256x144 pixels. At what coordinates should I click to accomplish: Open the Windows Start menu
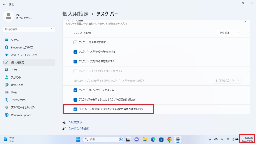(78, 139)
